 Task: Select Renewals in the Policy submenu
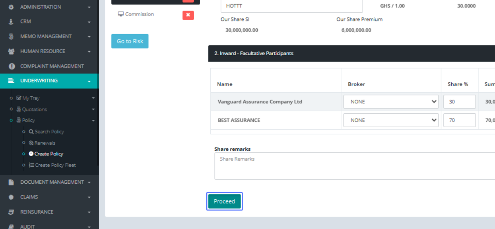[45, 143]
